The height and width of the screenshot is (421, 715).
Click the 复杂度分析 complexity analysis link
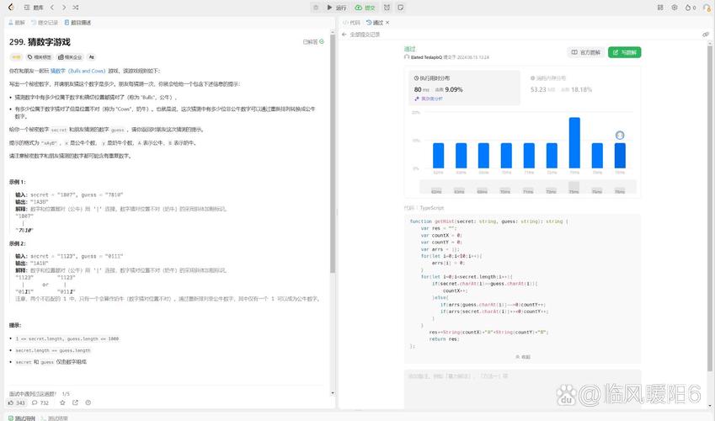(429, 99)
